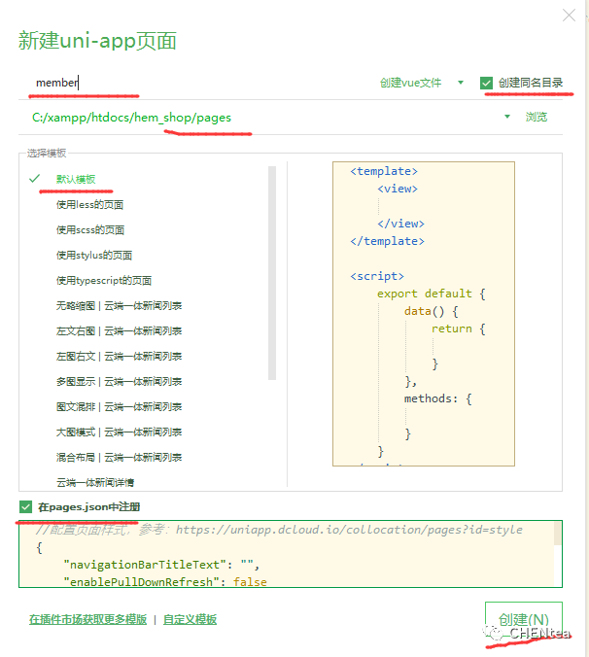Screen dimensions: 589x657
Task: Select 混合布局 | 云端一体新闻列表 template
Action: click(x=119, y=457)
